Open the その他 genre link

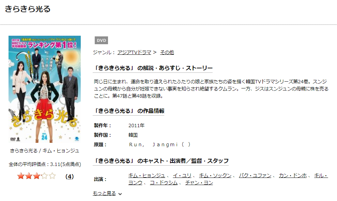click(x=167, y=52)
